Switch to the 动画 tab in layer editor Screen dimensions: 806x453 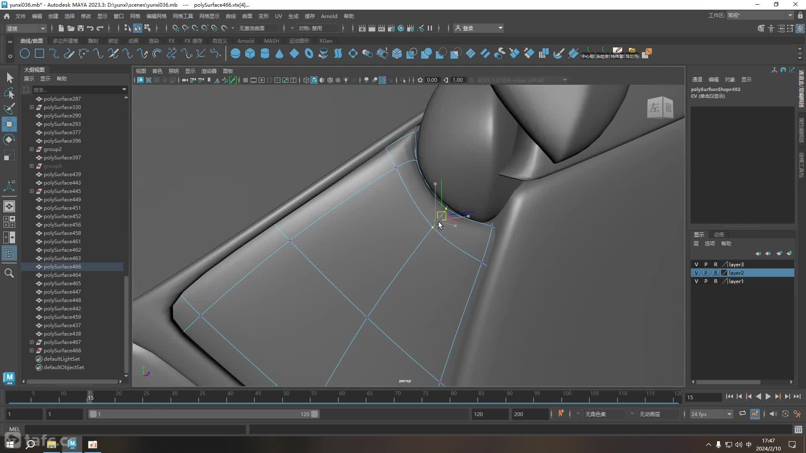(719, 235)
